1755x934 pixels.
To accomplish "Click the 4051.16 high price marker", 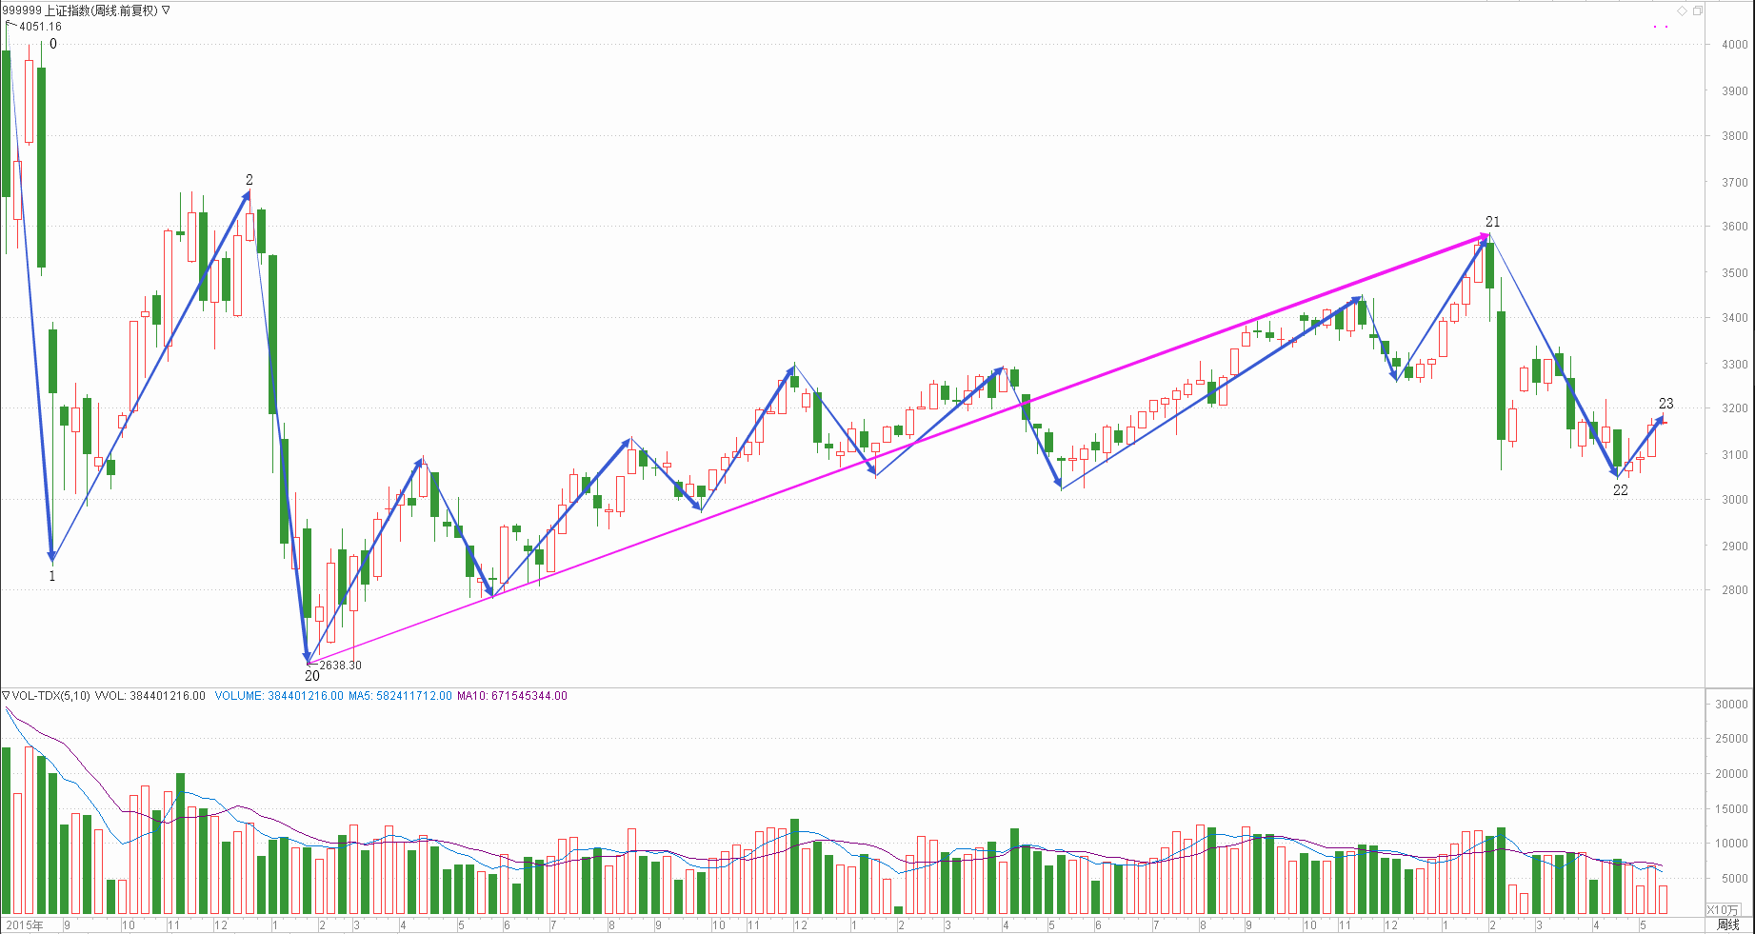I will click(40, 27).
